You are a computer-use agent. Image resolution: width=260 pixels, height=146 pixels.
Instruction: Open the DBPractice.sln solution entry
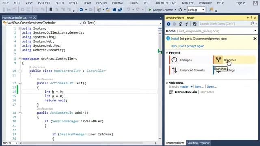pyautogui.click(x=186, y=92)
